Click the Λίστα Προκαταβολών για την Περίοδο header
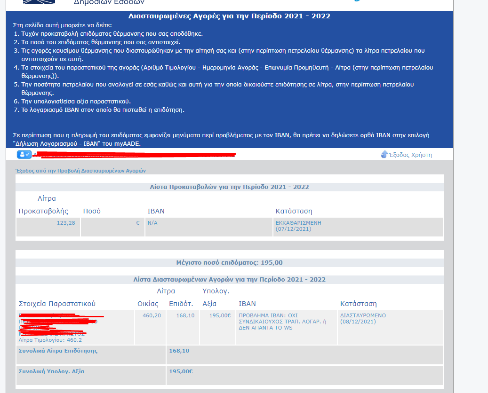 coord(229,187)
